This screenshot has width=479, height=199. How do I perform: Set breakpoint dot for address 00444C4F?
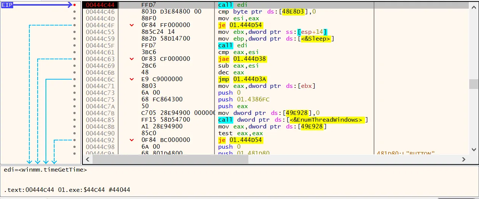(75, 25)
